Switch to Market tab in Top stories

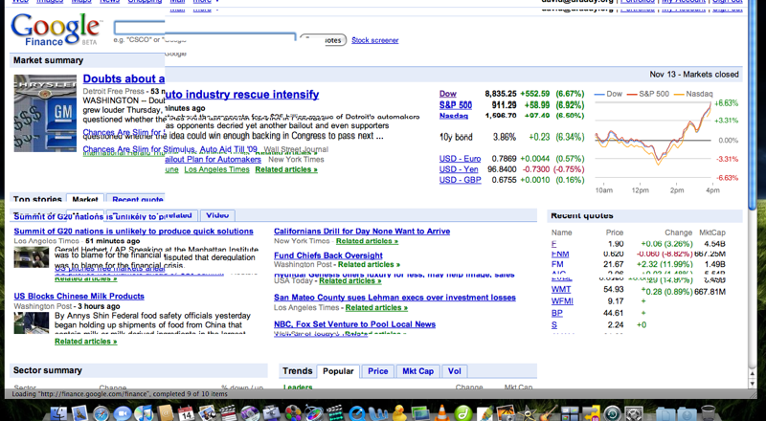[85, 199]
